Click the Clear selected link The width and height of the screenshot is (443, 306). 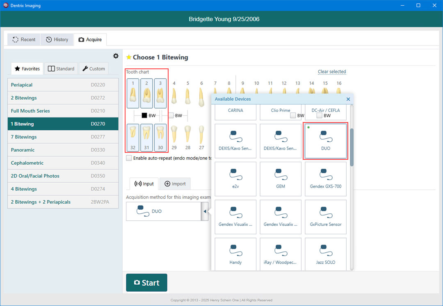click(x=331, y=72)
